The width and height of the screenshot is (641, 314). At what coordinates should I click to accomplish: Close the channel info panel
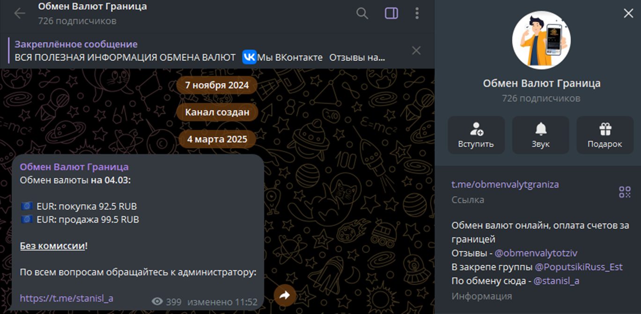click(628, 14)
